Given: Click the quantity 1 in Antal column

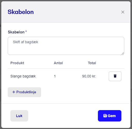Looking at the screenshot, I should (55, 76).
